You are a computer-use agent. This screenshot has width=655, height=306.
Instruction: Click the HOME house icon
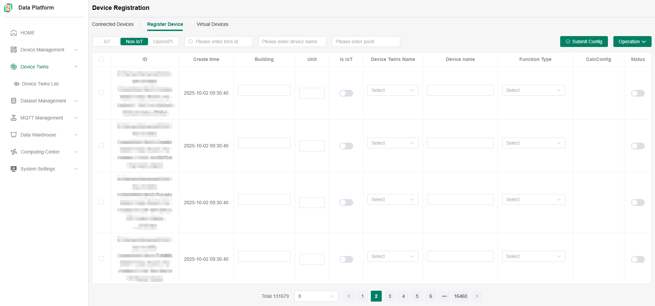pyautogui.click(x=14, y=33)
